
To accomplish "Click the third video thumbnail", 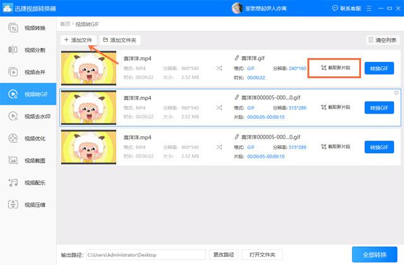I will 88,147.
